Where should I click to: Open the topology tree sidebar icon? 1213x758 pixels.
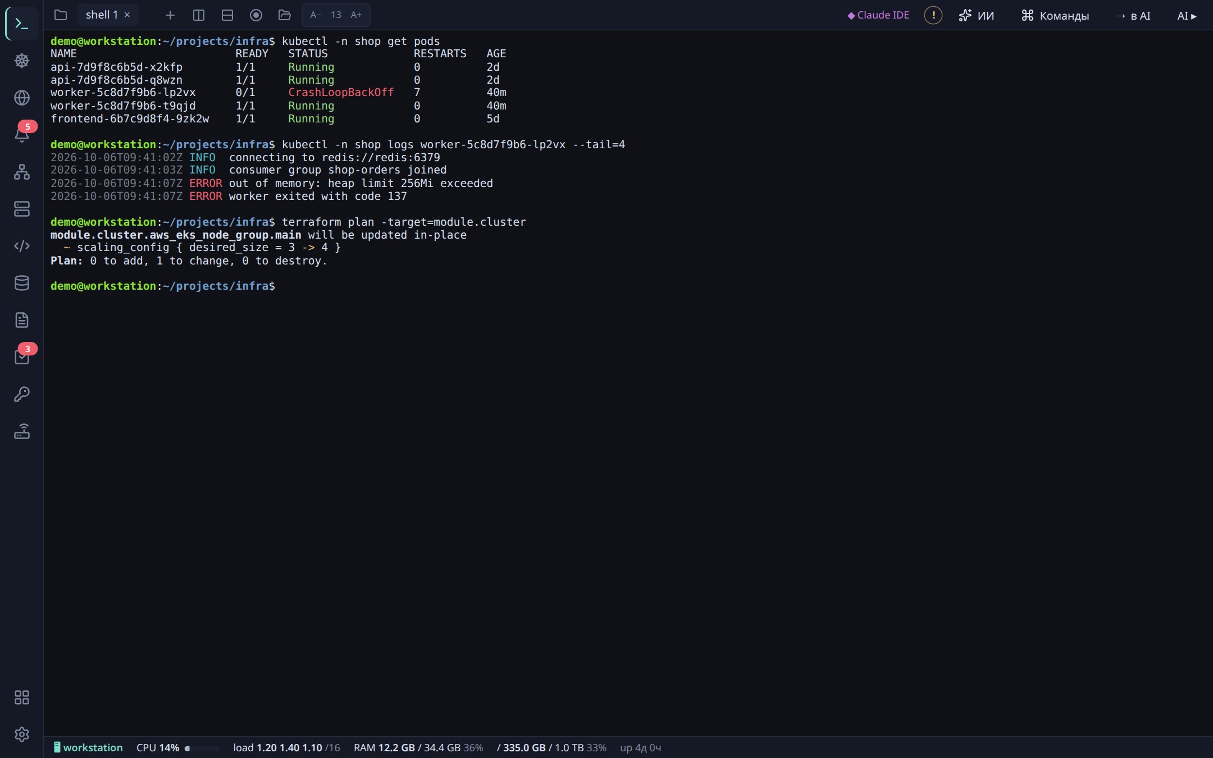click(22, 172)
